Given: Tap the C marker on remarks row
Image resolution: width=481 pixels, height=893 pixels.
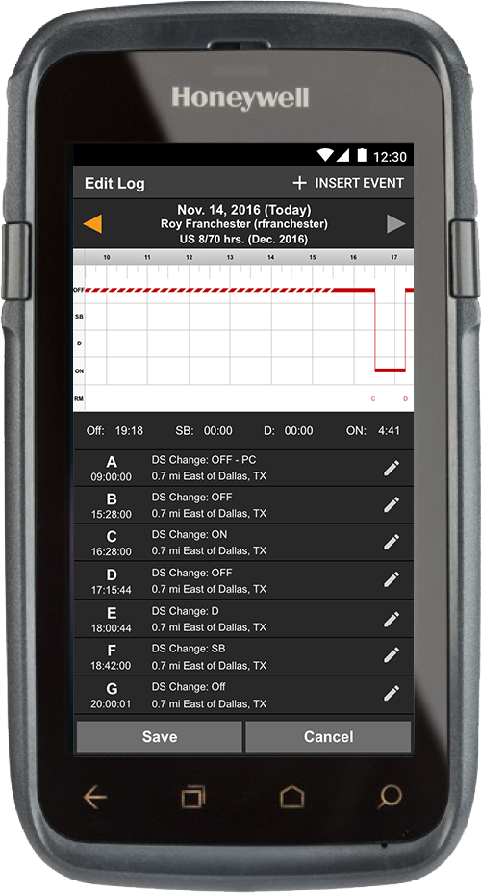Looking at the screenshot, I should 373,398.
